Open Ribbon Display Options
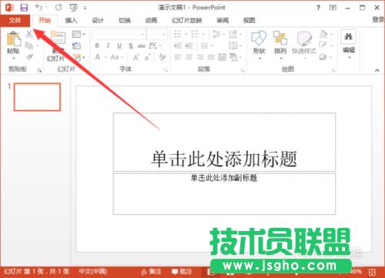The height and width of the screenshot is (278, 385). [x=333, y=8]
